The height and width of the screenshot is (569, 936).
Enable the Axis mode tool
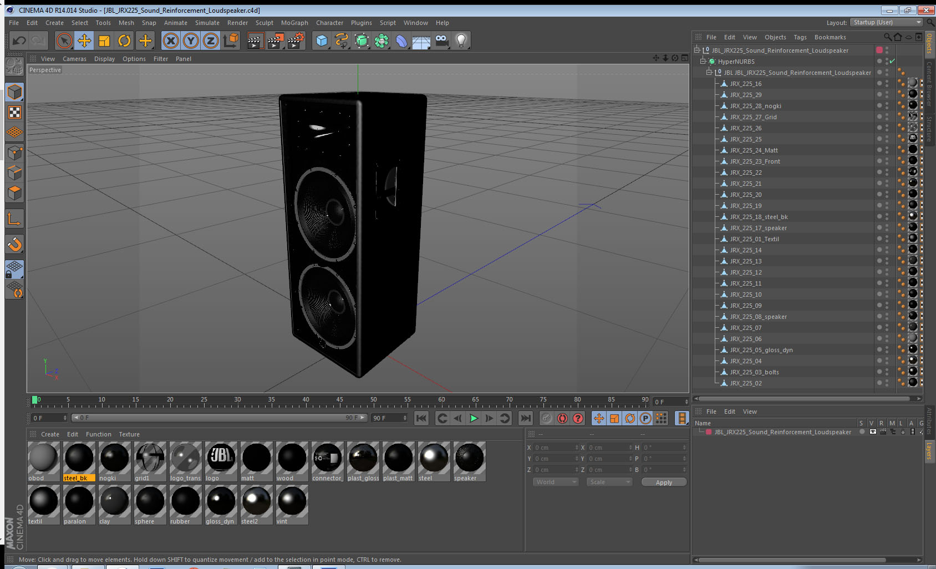pos(14,220)
